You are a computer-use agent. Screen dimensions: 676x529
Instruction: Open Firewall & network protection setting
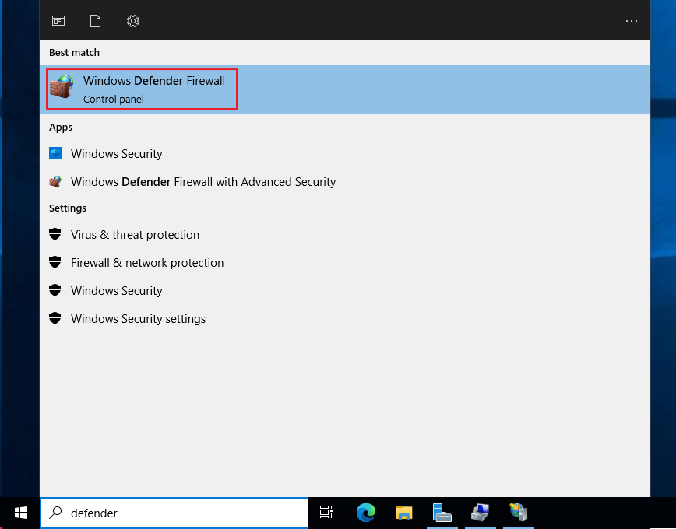[345, 263]
